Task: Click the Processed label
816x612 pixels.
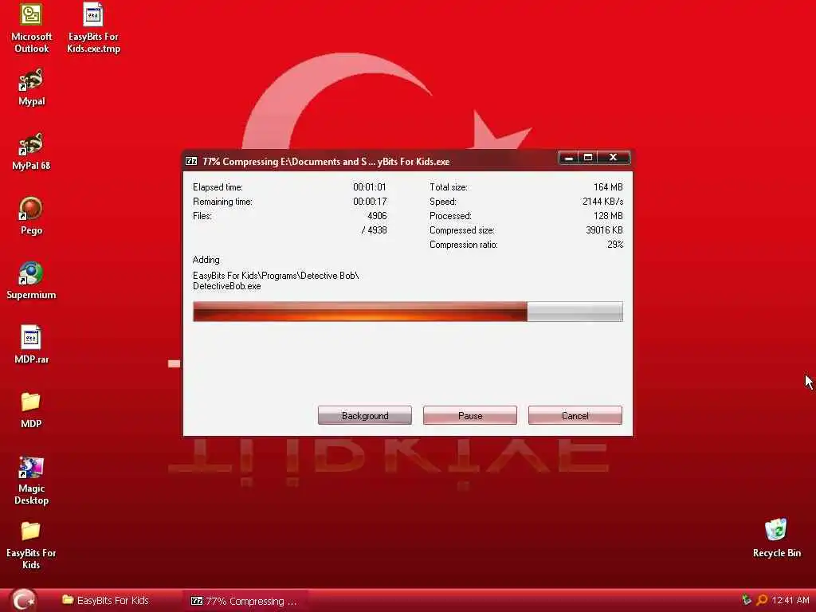Action: click(450, 216)
